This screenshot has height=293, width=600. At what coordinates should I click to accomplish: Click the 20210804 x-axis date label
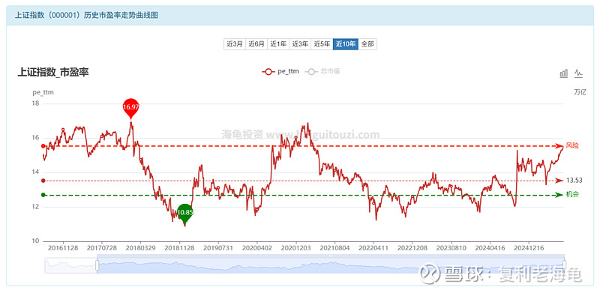[x=334, y=248]
